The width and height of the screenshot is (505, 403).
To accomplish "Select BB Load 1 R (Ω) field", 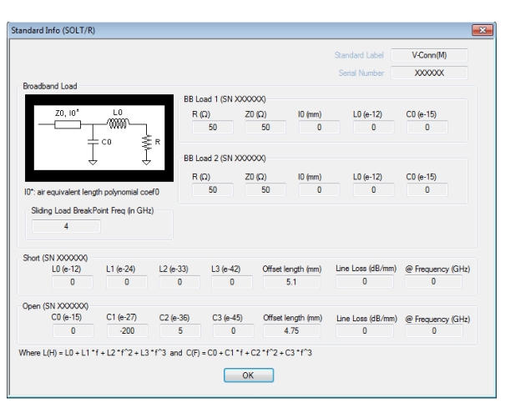I will (213, 127).
